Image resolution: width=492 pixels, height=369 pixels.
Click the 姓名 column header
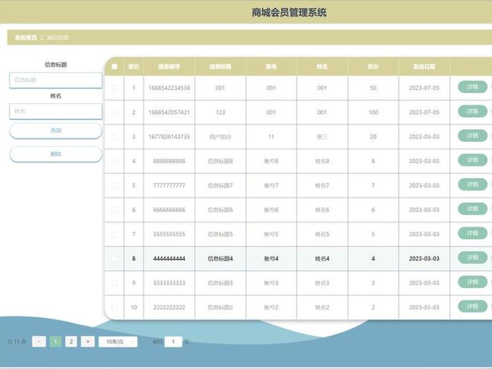322,66
